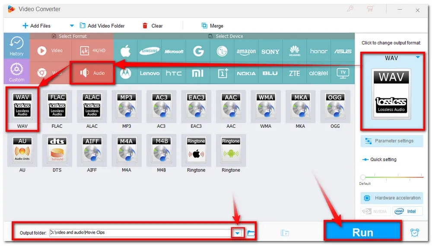The height and width of the screenshot is (246, 432).
Task: Choose the DTS surround format
Action: coord(57,154)
